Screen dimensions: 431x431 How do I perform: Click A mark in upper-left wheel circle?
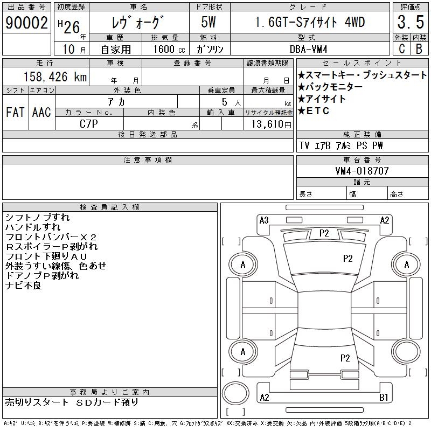point(243,265)
